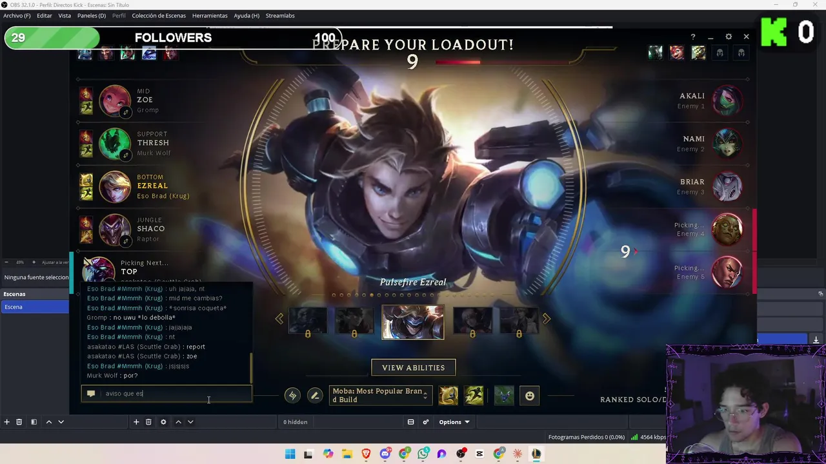
Task: Open OBS Herramientas menu
Action: 210,15
